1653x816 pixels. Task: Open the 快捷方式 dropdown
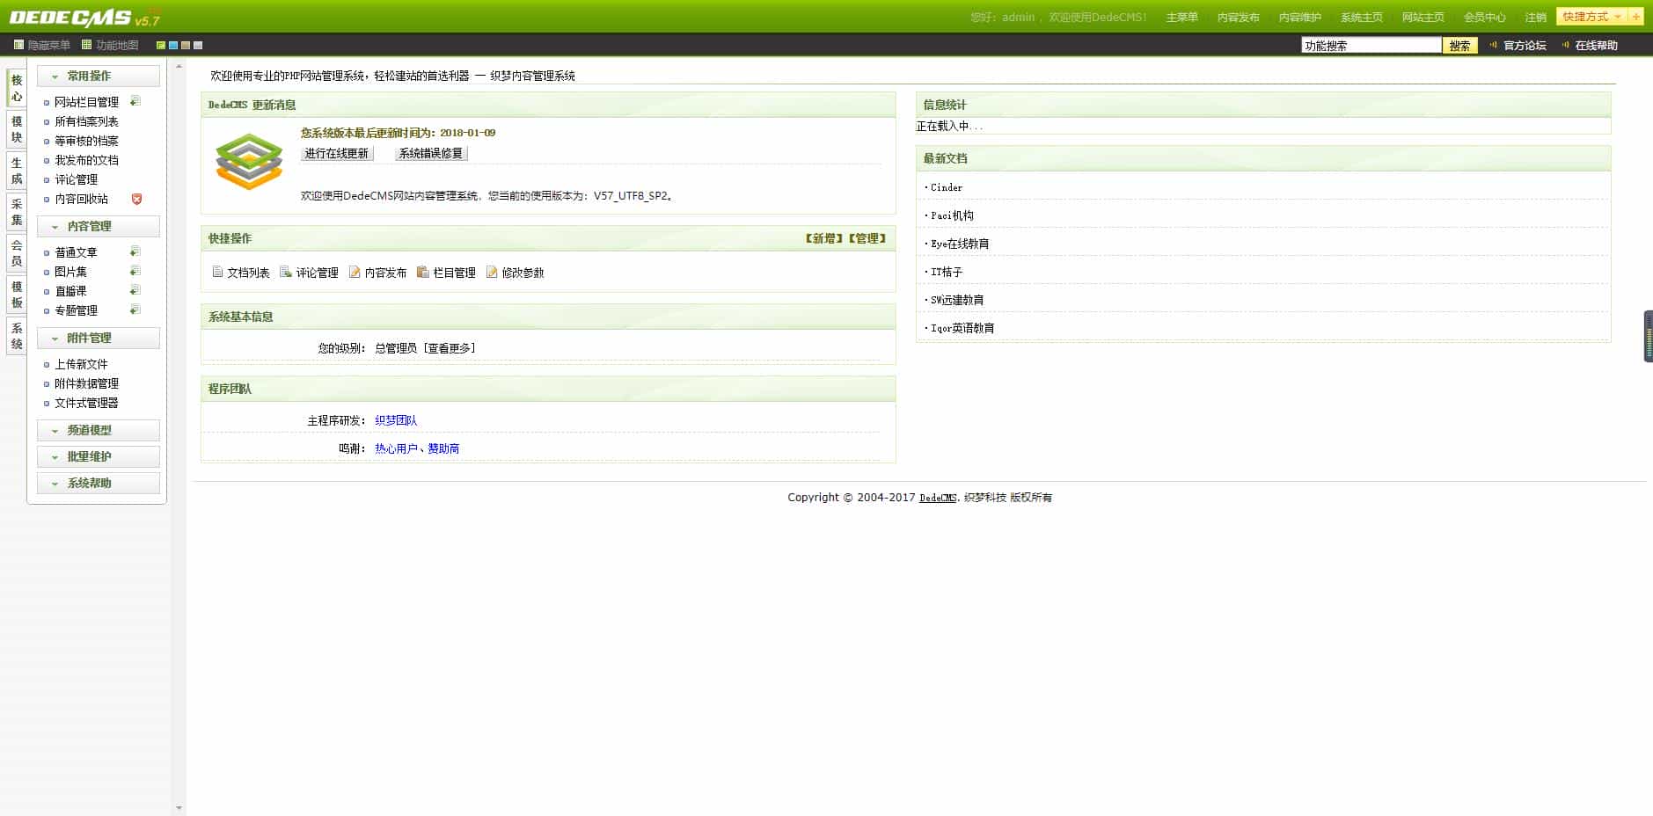(1592, 17)
